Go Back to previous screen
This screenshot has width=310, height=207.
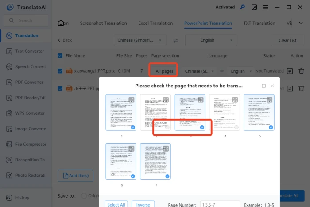tap(65, 40)
